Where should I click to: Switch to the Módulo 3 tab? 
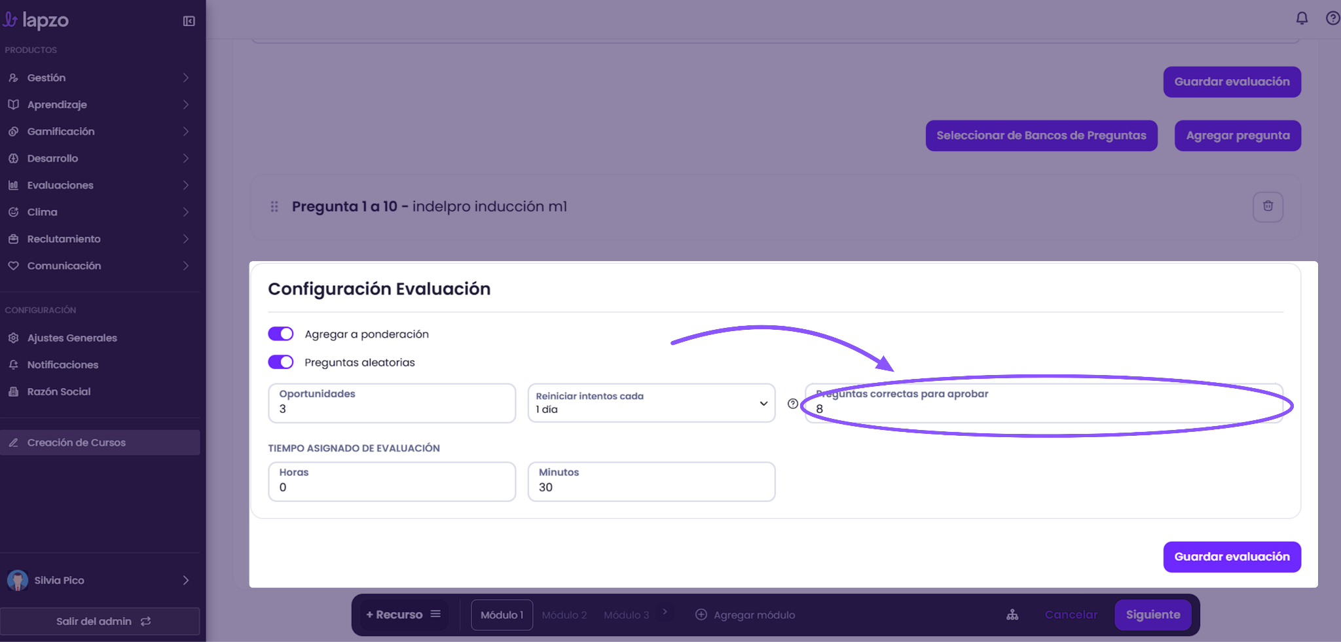[627, 615]
